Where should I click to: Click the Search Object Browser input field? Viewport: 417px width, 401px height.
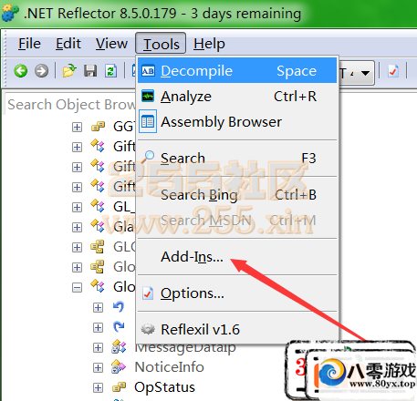point(70,104)
